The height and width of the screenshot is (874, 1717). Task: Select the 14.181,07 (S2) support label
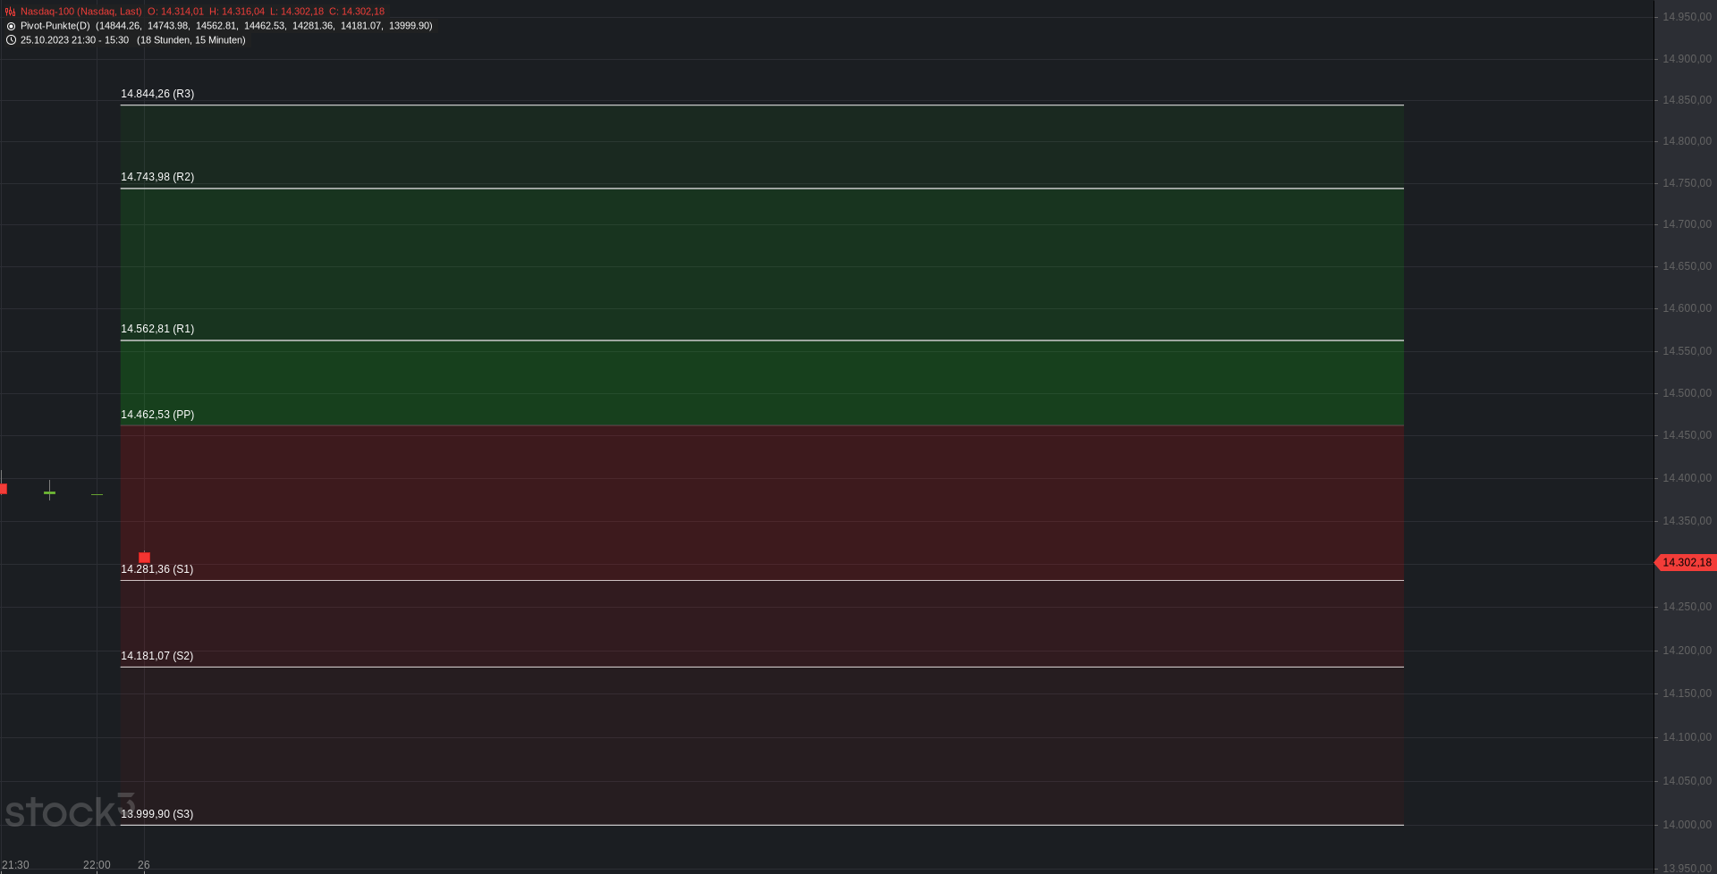point(157,656)
